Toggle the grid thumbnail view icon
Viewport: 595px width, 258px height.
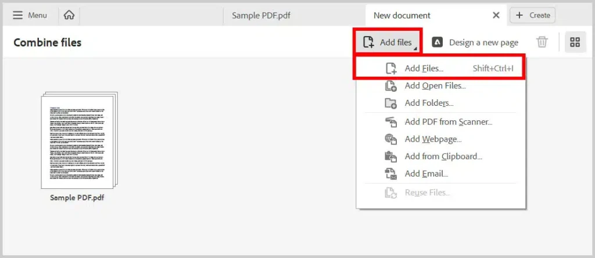pyautogui.click(x=575, y=42)
